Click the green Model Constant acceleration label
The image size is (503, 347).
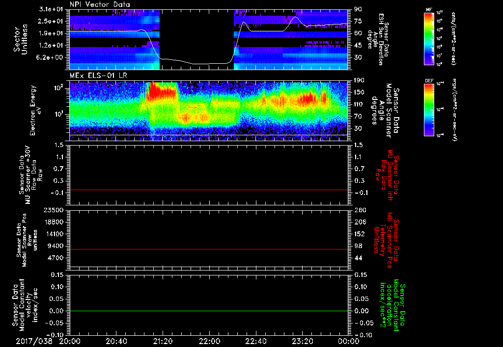pos(392,305)
